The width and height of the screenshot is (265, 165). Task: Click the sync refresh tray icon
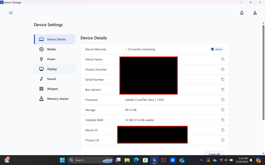208,160
